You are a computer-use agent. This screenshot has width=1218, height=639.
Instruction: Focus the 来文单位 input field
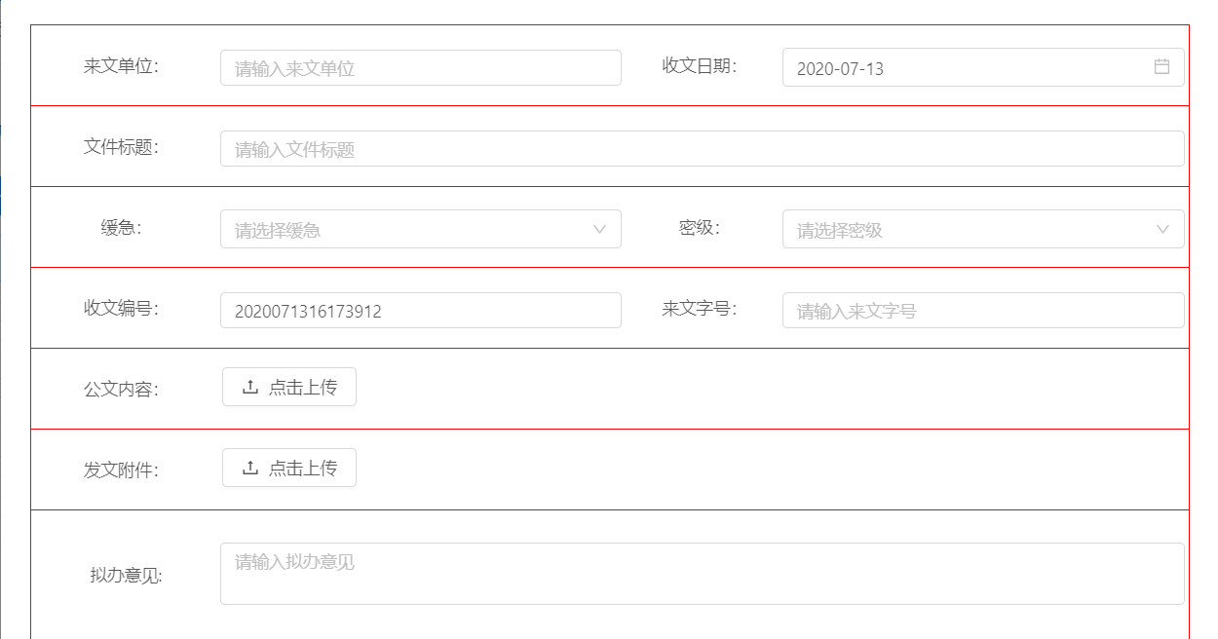(x=421, y=68)
